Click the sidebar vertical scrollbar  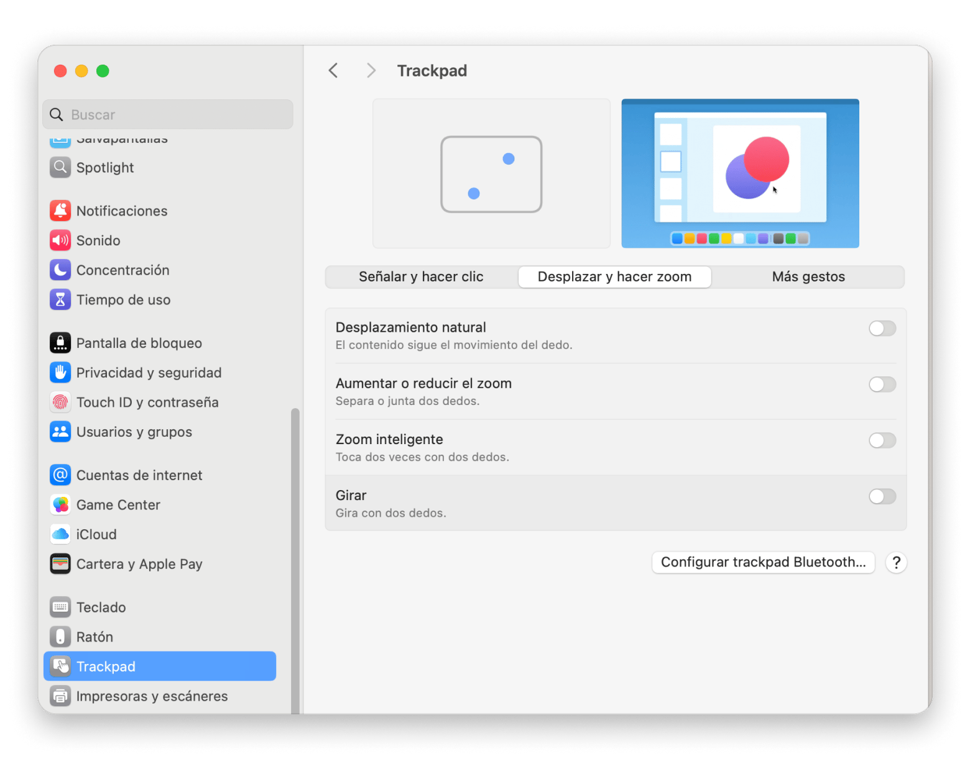tap(295, 559)
